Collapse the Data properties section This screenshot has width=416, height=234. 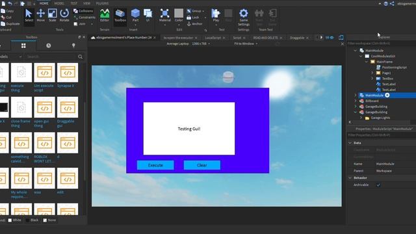pos(350,143)
